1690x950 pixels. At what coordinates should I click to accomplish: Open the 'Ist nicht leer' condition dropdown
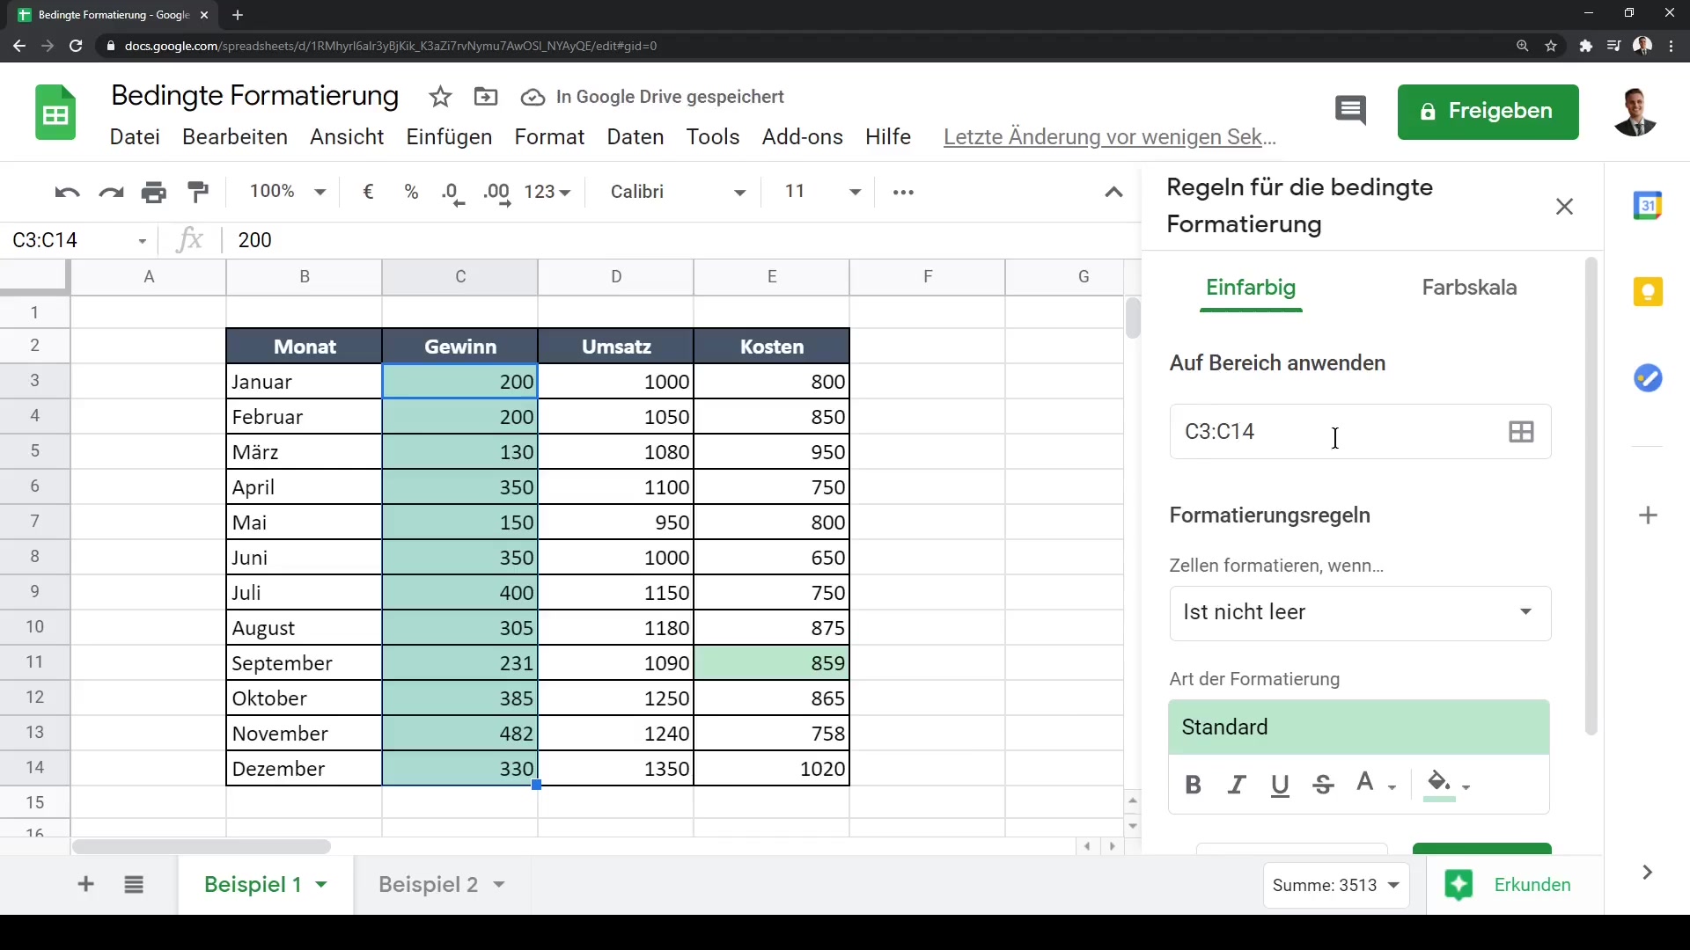pos(1360,612)
